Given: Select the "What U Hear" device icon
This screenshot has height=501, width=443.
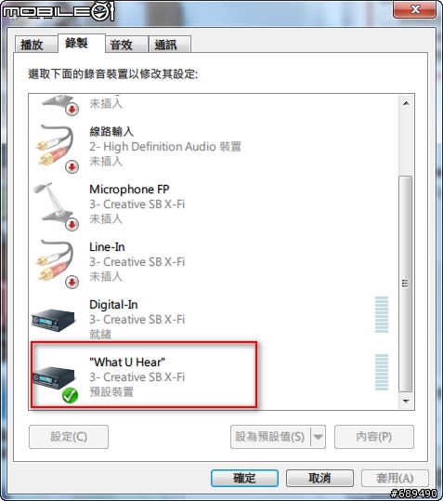Looking at the screenshot, I should click(53, 377).
